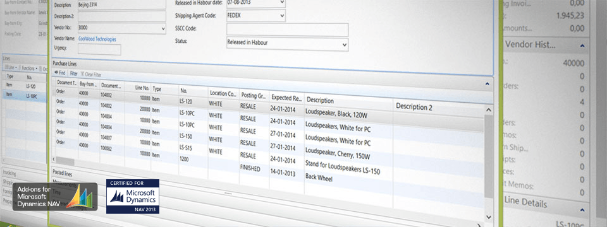Select the date cell 14-01-2013
Image resolution: width=607 pixels, height=227 pixels.
pyautogui.click(x=283, y=172)
